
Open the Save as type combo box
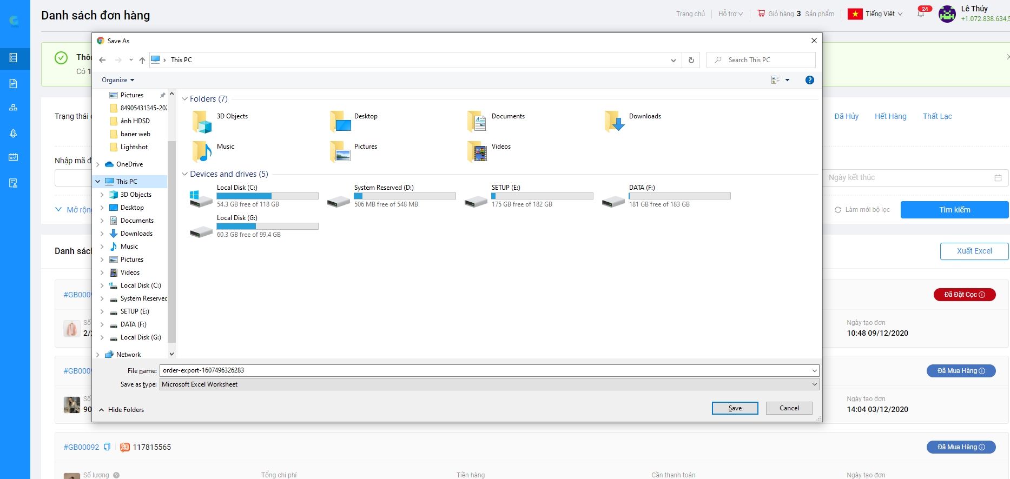489,384
